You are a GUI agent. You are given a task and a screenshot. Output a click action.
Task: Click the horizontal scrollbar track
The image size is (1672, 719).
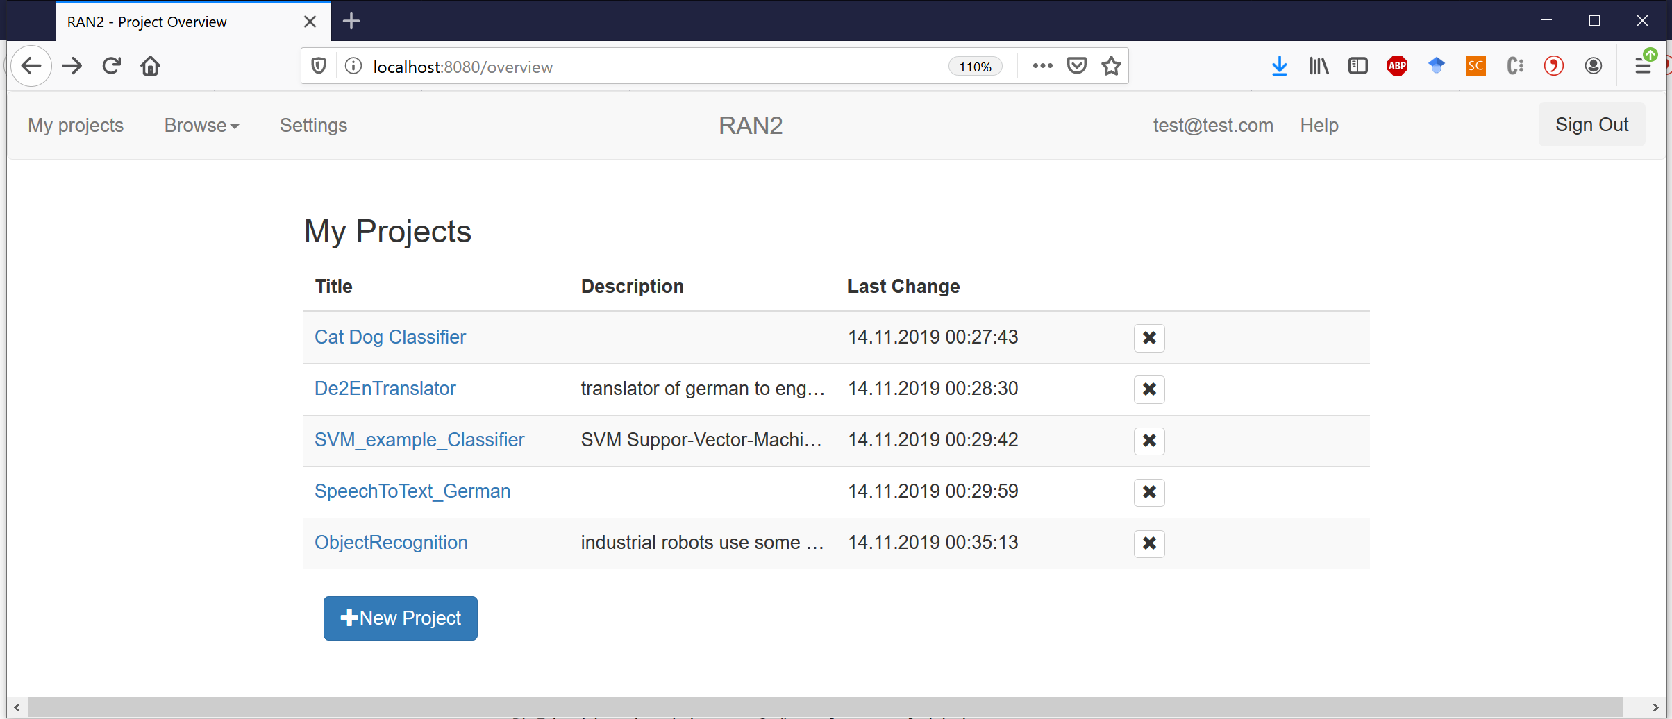point(825,707)
